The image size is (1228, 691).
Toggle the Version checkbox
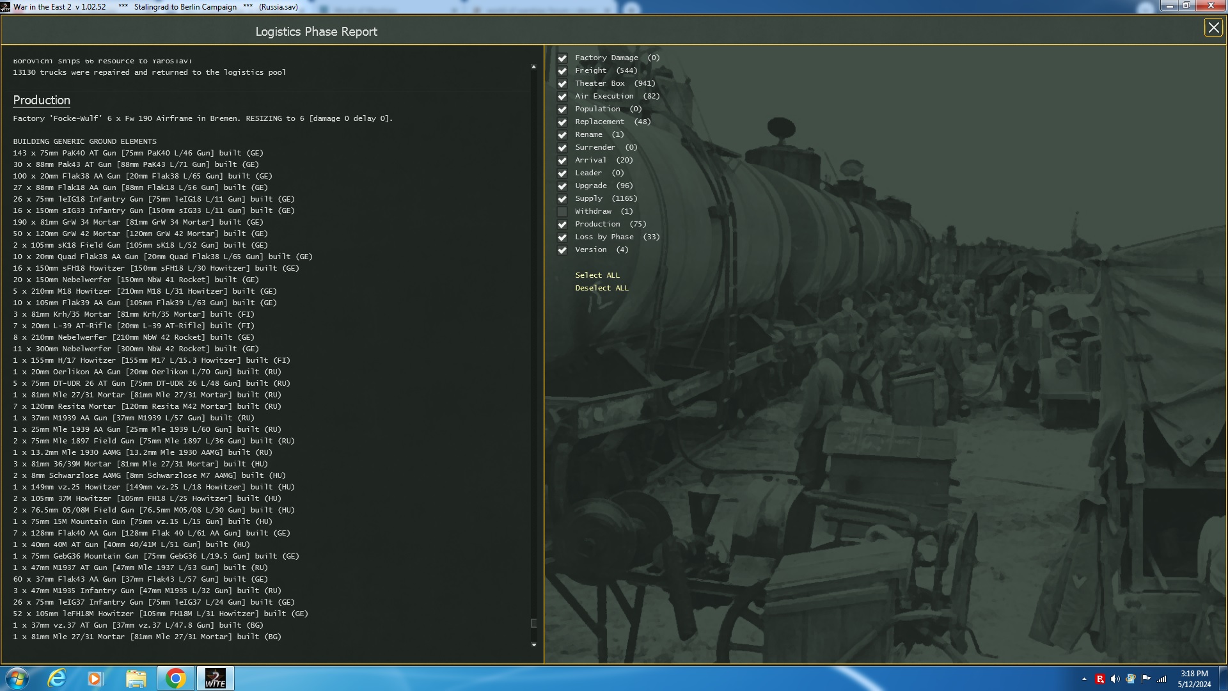[562, 250]
